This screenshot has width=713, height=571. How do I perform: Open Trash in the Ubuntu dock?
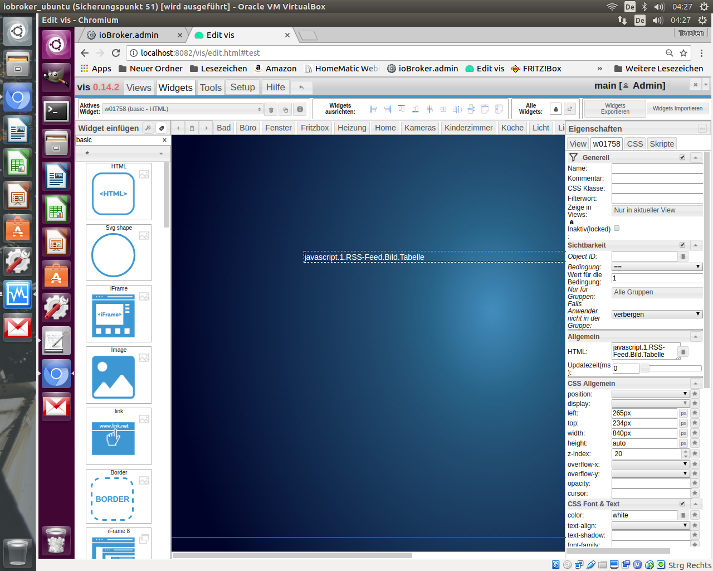tap(56, 540)
